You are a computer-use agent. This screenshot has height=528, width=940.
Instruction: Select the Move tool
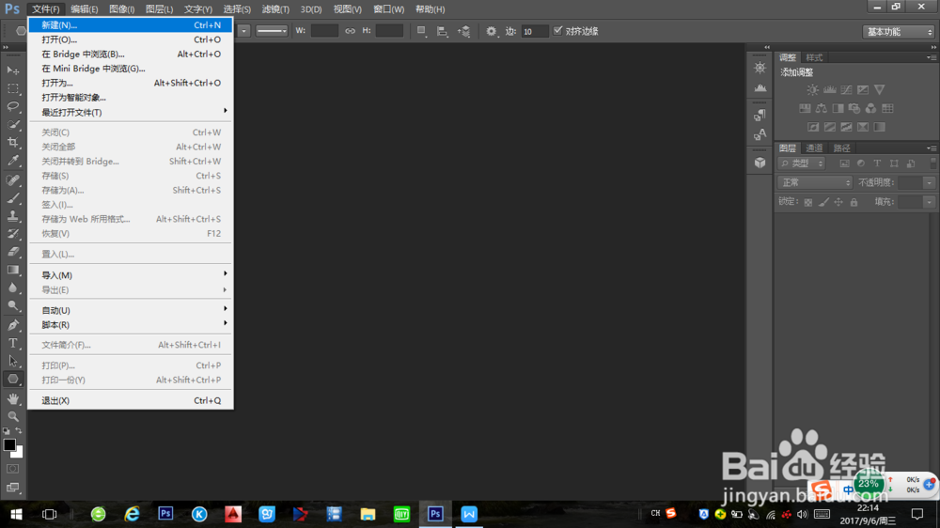point(12,70)
